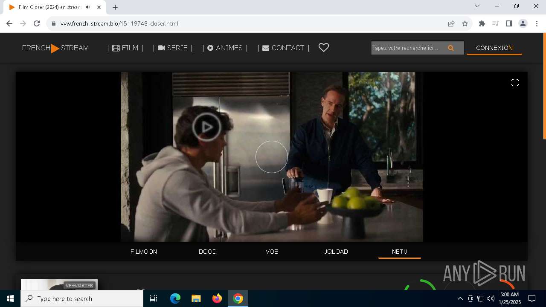Toggle Chrome side panel
The width and height of the screenshot is (546, 307).
(x=509, y=23)
